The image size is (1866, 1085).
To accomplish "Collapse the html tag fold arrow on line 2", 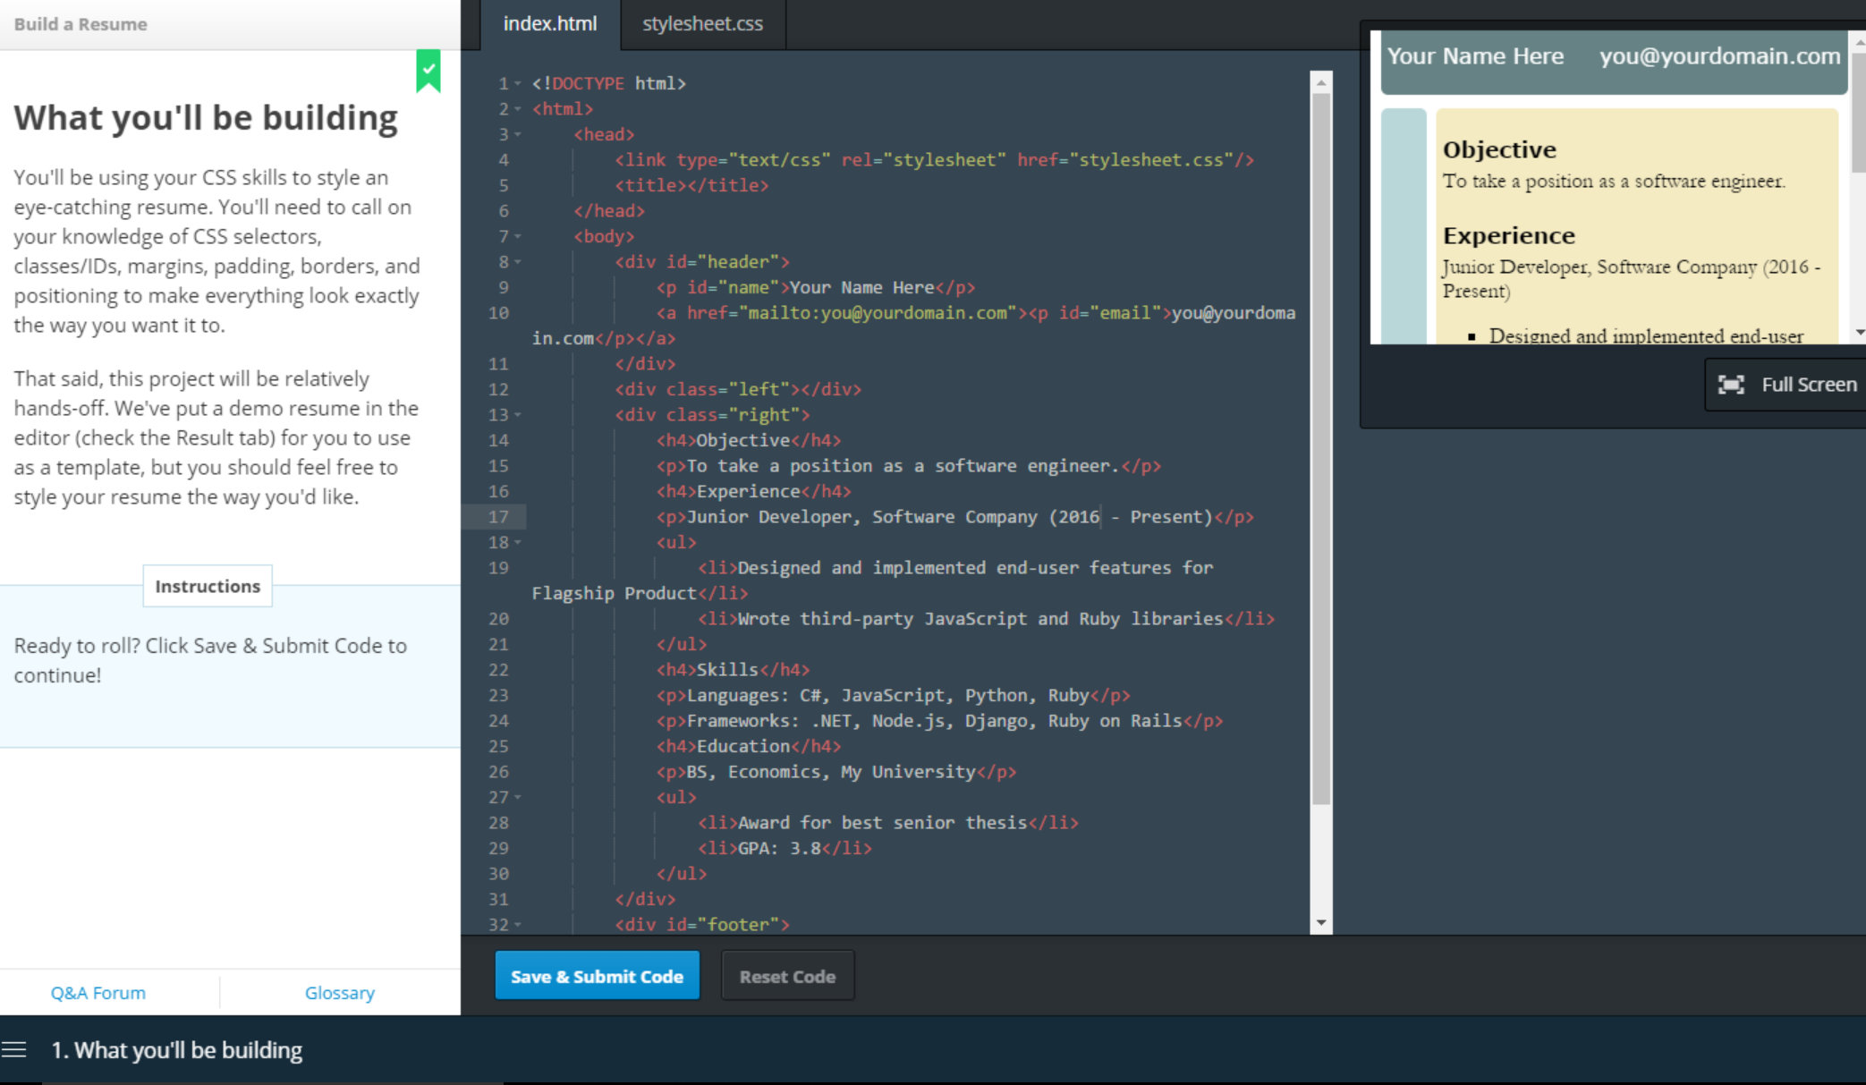I will (518, 109).
